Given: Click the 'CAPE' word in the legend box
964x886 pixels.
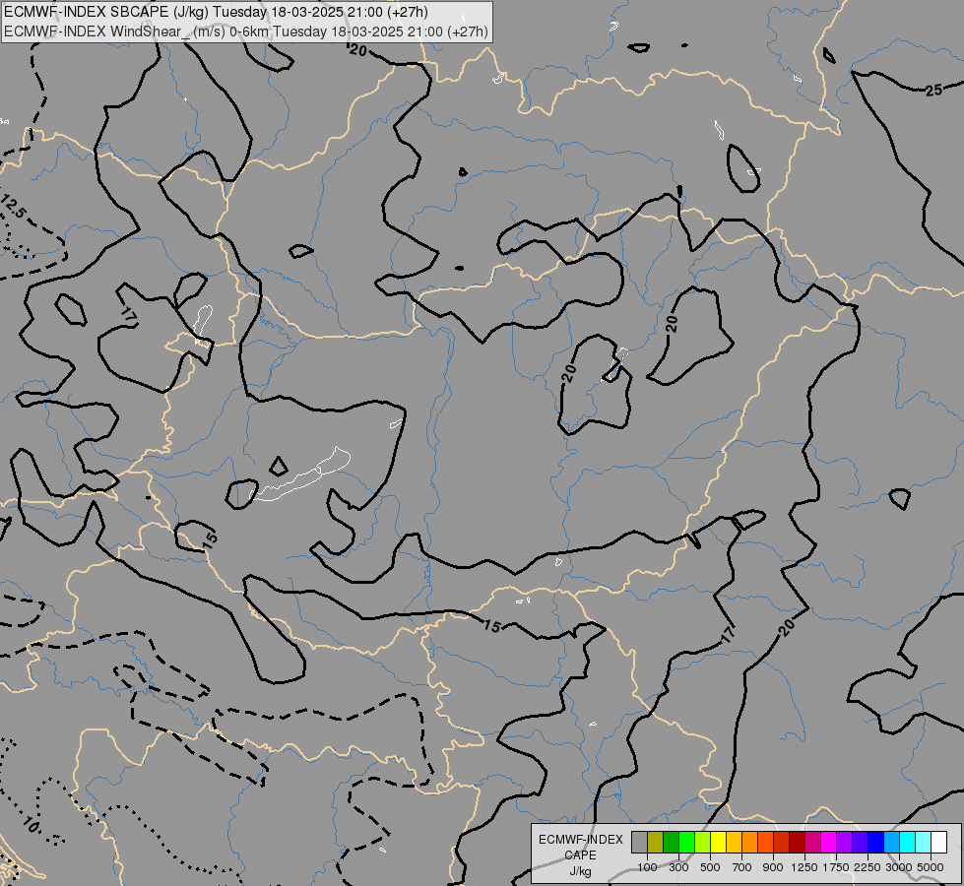Looking at the screenshot, I should (580, 855).
